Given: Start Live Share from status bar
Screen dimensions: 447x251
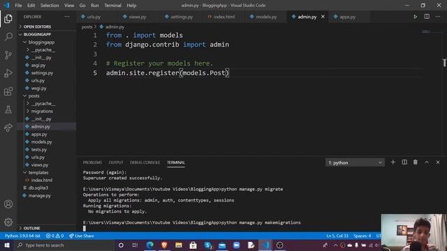Looking at the screenshot, I should click(81, 236).
